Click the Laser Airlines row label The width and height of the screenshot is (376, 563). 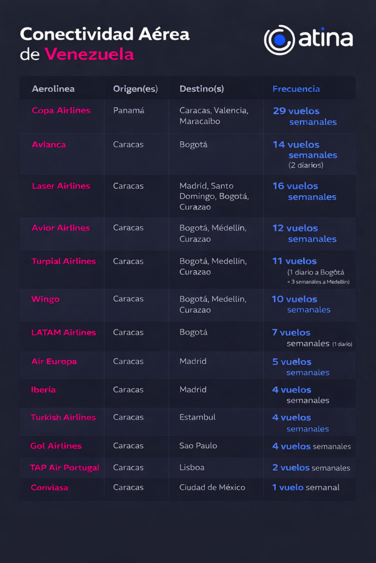tap(61, 186)
